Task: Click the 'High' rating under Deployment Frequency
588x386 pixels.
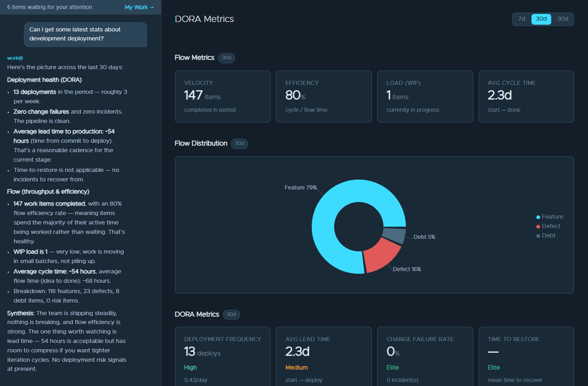Action: 190,367
